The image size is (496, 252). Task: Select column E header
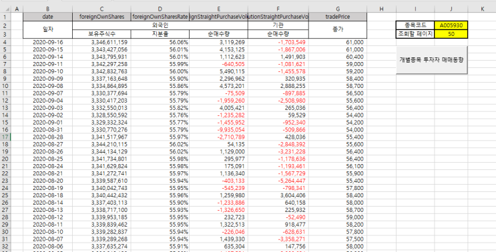point(218,9)
